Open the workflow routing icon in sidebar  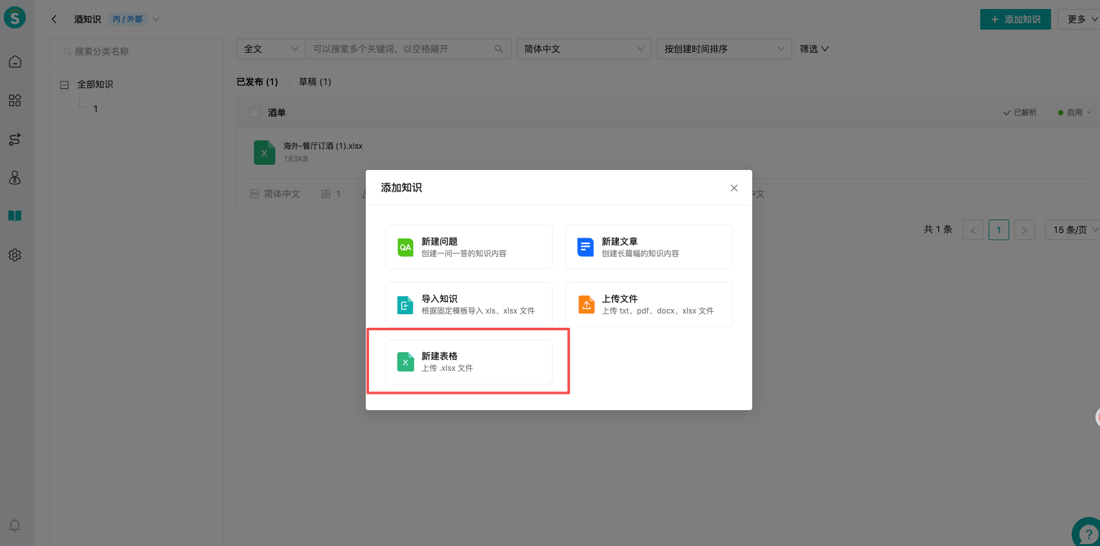(15, 139)
